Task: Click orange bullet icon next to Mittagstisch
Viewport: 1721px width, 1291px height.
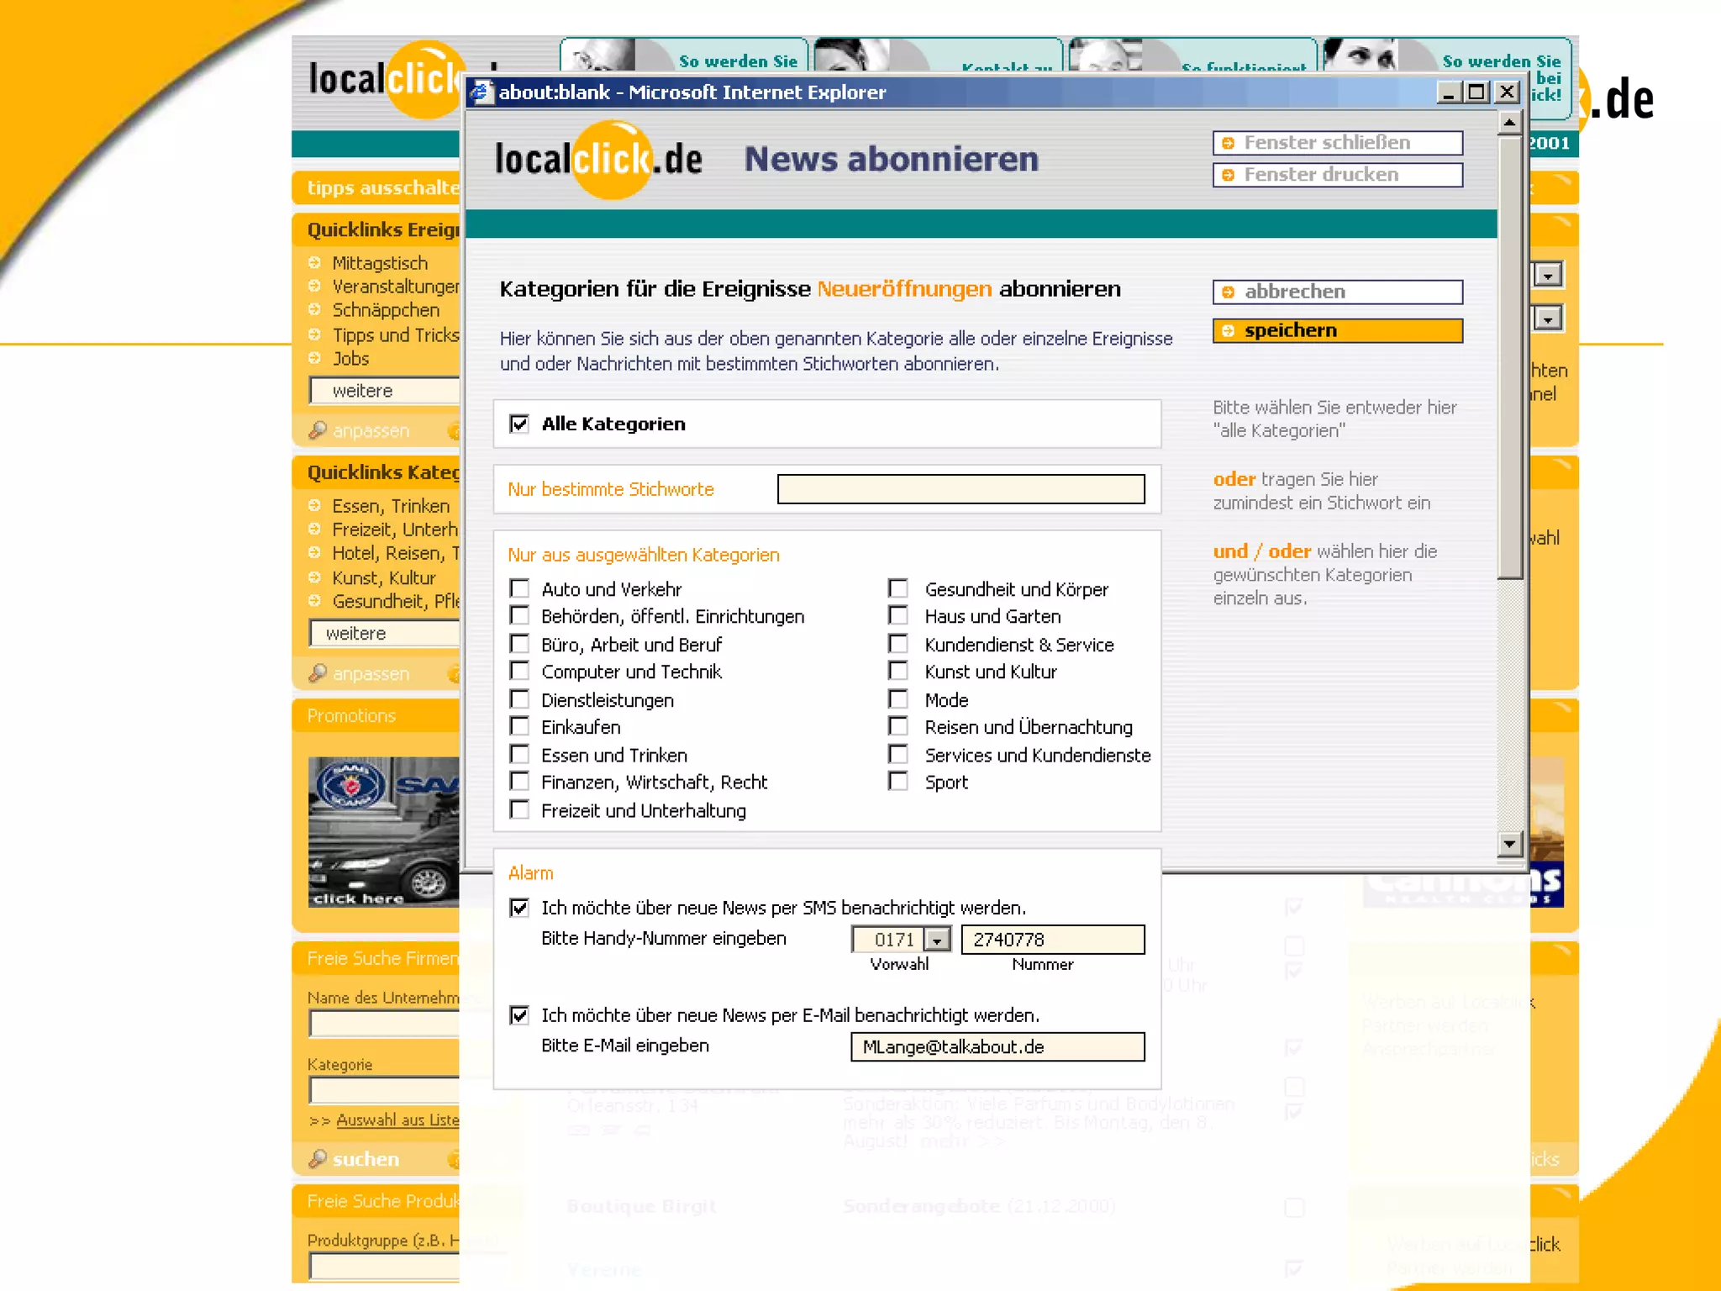Action: pos(314,262)
